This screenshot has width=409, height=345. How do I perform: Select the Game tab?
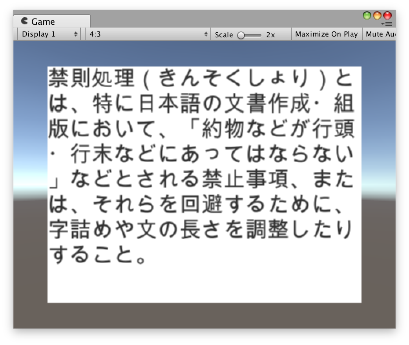tap(52, 21)
